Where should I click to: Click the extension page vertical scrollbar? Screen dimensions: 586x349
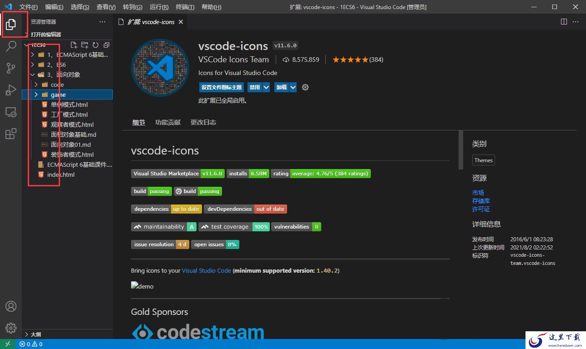tap(461, 150)
